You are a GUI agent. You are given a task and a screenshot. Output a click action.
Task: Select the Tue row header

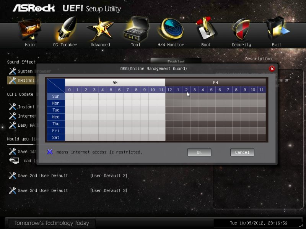click(x=56, y=110)
